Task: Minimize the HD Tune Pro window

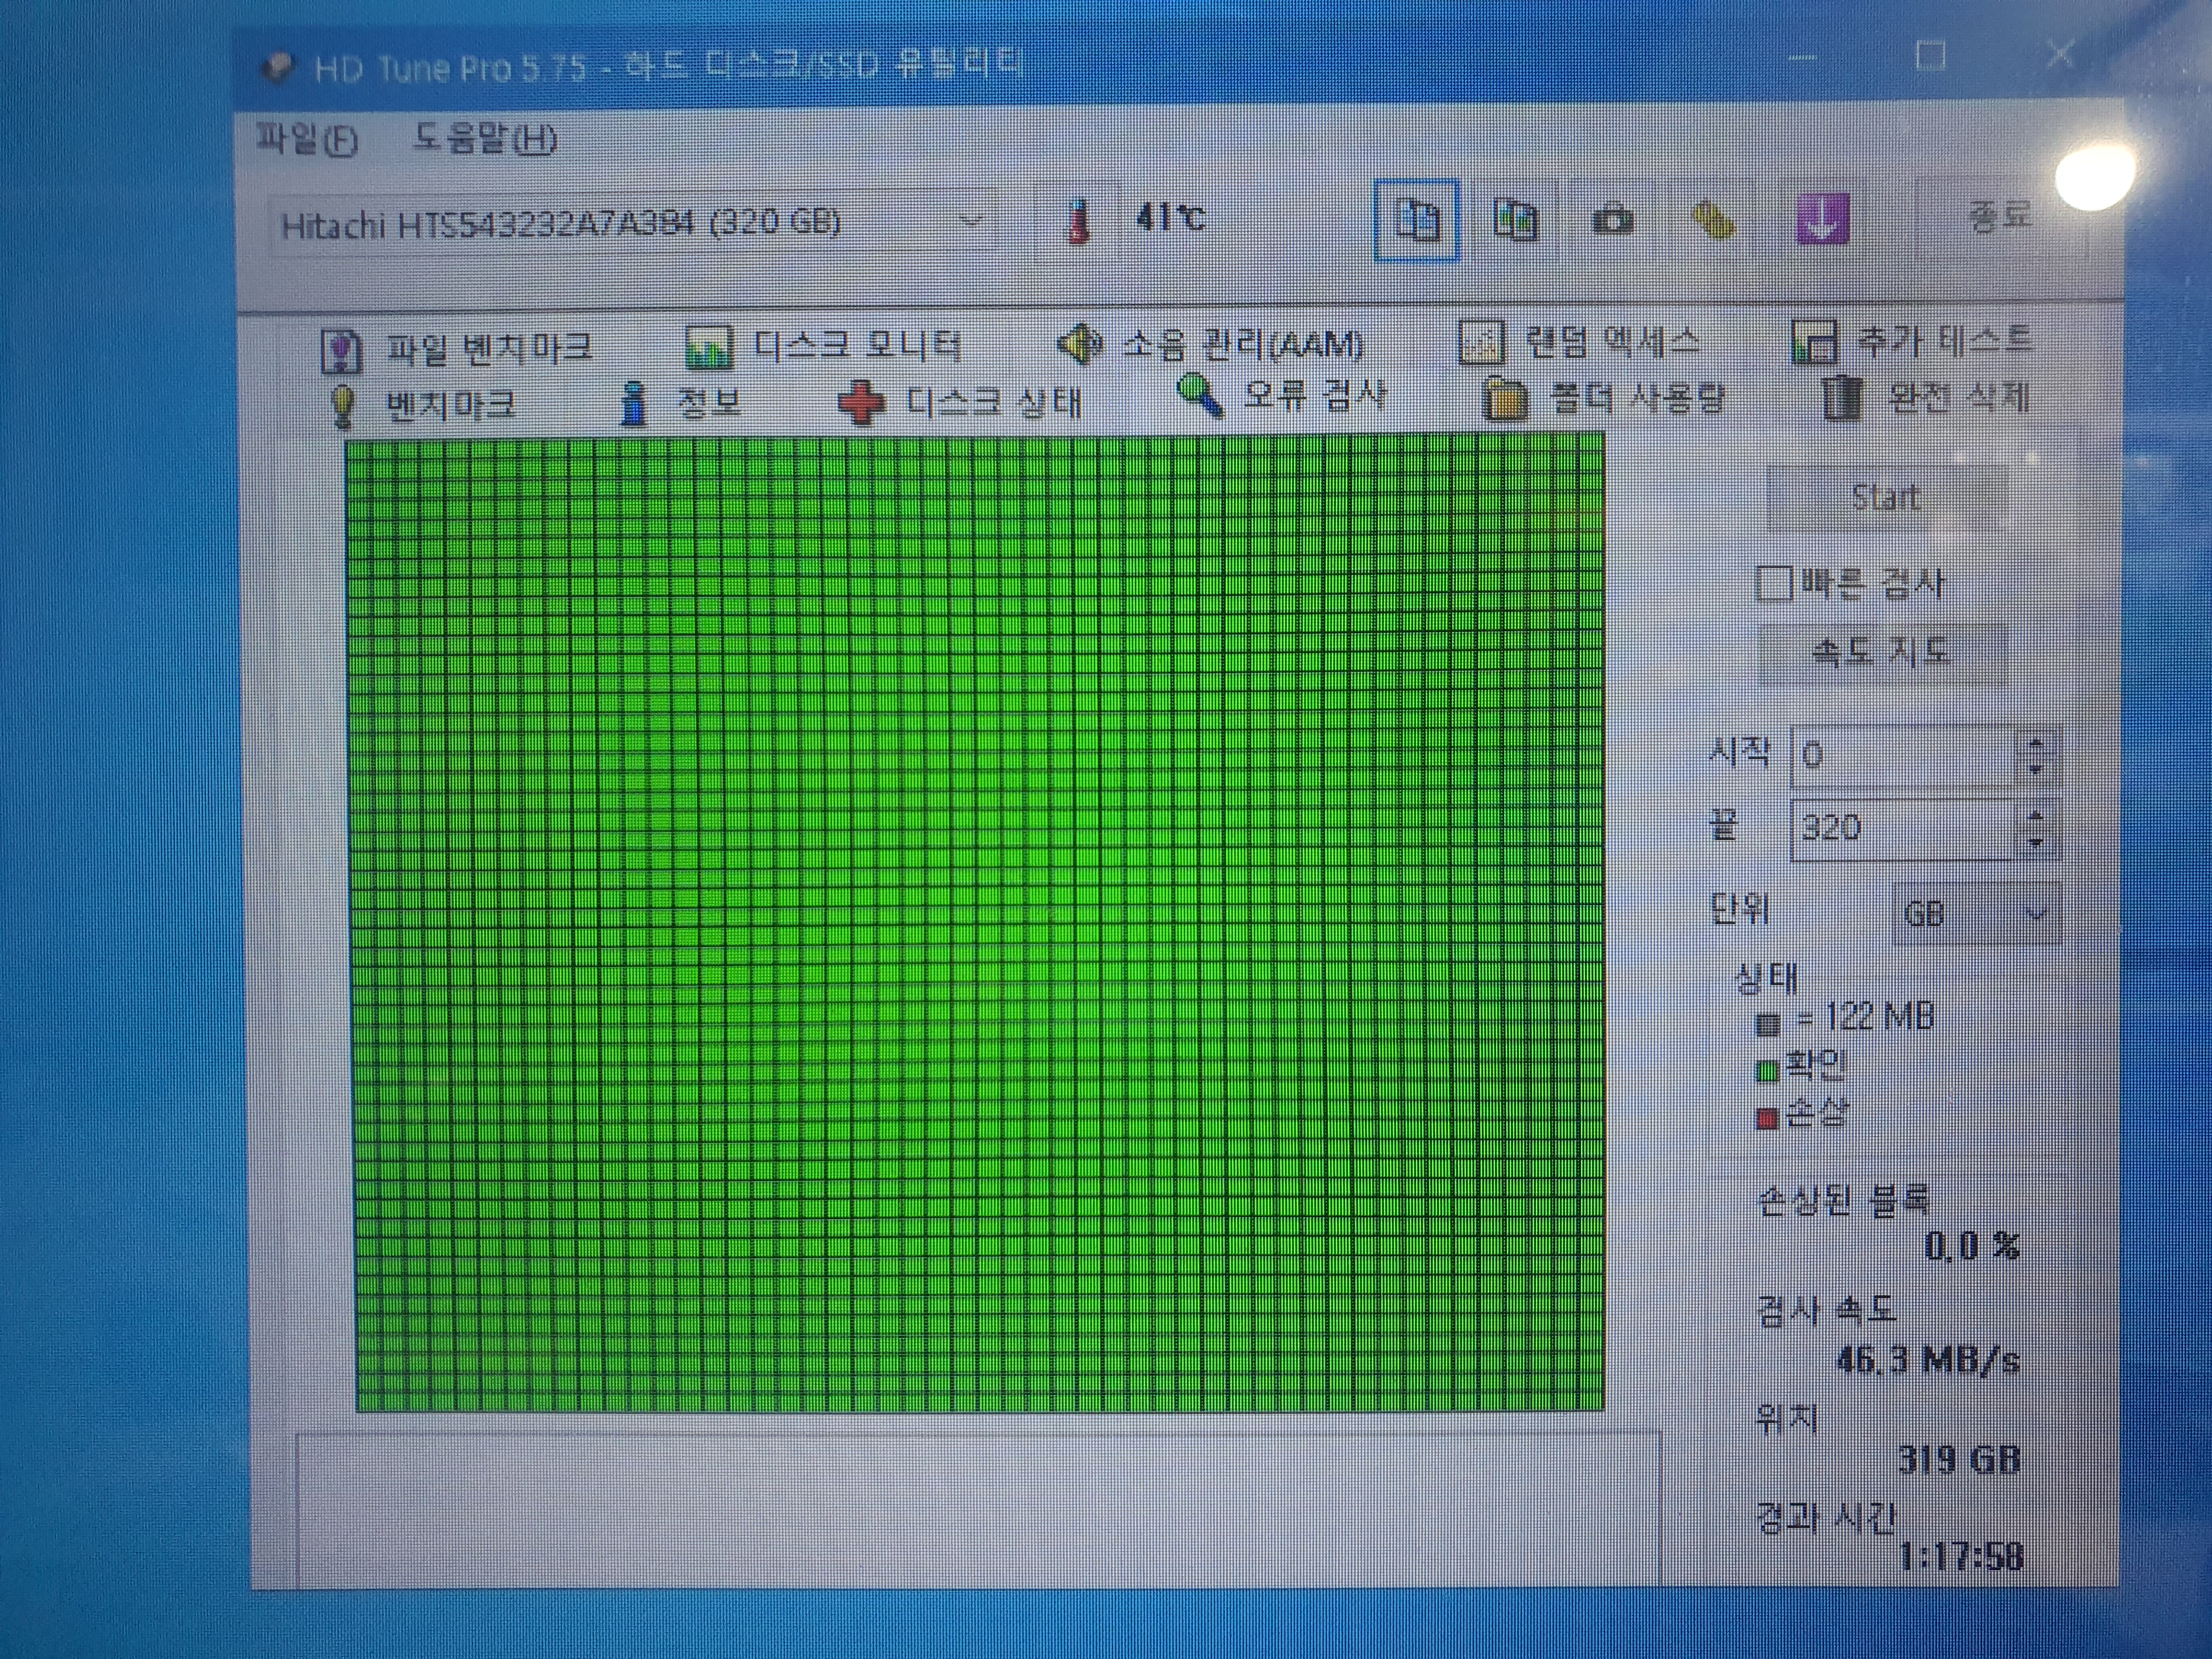Action: [x=1802, y=58]
